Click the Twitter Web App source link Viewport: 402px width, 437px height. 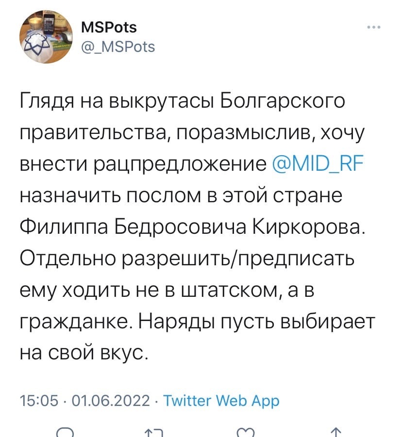[x=221, y=401]
